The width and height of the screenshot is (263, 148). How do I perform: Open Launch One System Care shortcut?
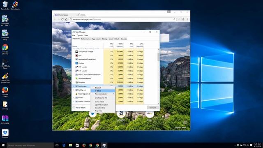(5, 78)
